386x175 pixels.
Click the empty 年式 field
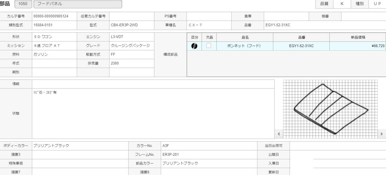pyautogui.click(x=54, y=63)
